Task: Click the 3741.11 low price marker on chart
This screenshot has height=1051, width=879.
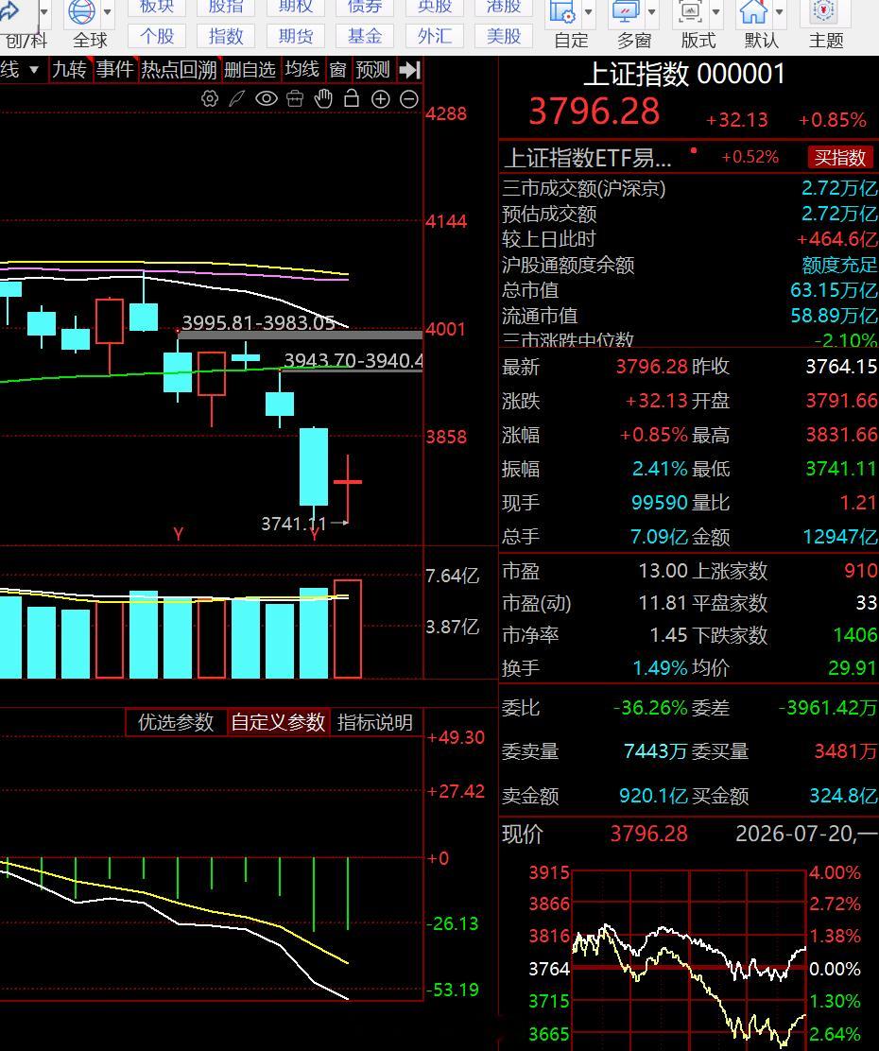Action: (x=294, y=524)
